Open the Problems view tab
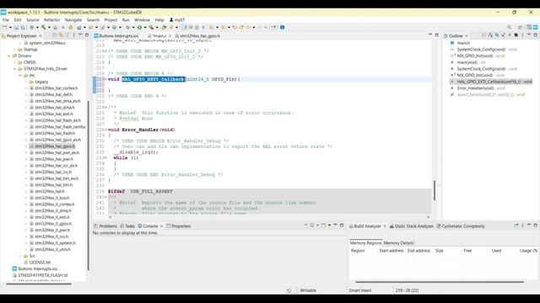 pyautogui.click(x=105, y=226)
